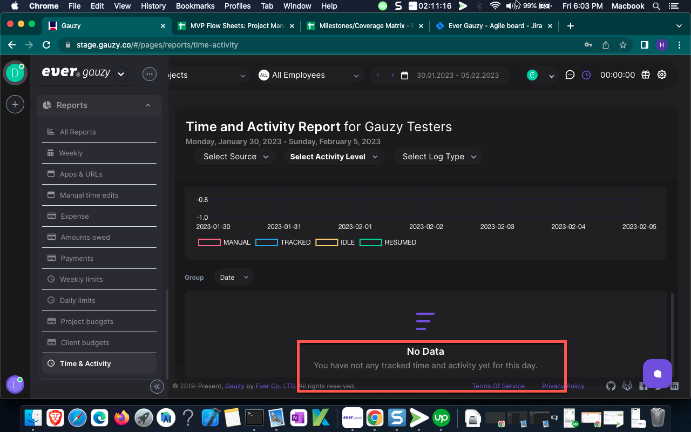Click the share page icon in address bar
Image resolution: width=691 pixels, height=432 pixels.
606,45
